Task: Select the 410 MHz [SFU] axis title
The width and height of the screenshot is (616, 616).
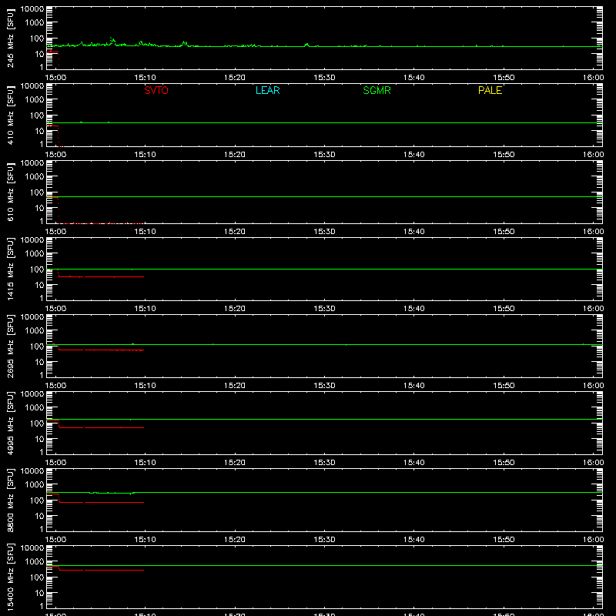Action: pos(10,115)
